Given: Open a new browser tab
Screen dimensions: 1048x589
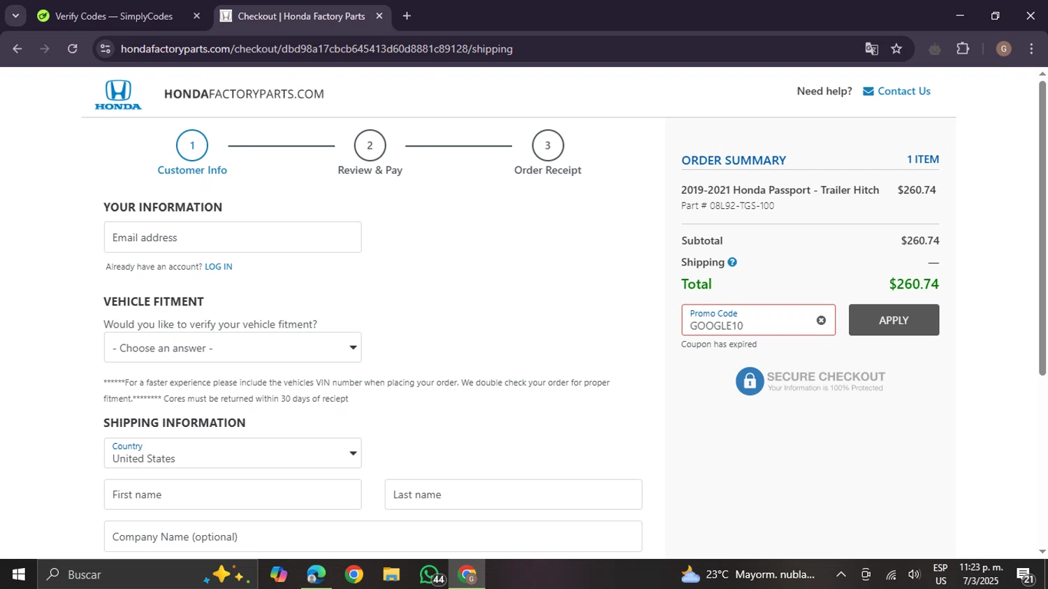Looking at the screenshot, I should click(x=407, y=16).
